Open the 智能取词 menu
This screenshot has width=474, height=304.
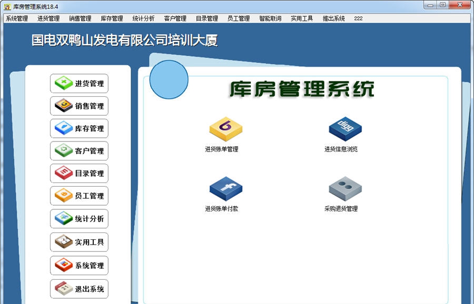coord(270,17)
